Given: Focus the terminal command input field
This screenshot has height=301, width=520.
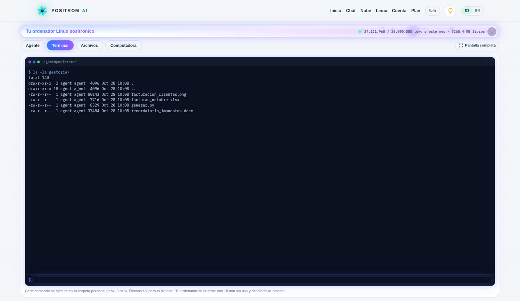Looking at the screenshot, I should point(262,280).
